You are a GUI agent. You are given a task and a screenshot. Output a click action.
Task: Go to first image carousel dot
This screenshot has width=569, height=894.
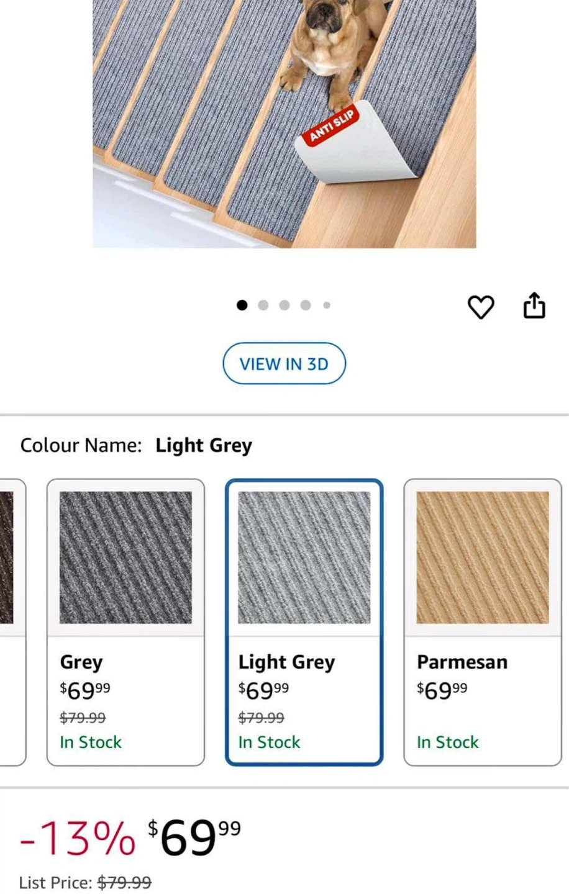242,305
